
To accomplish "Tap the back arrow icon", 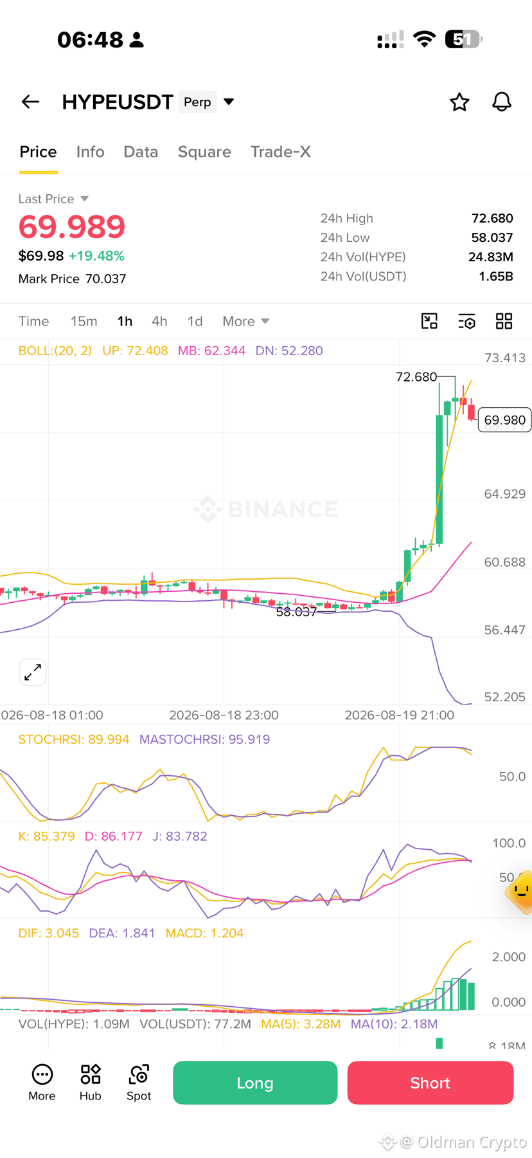I will [30, 102].
